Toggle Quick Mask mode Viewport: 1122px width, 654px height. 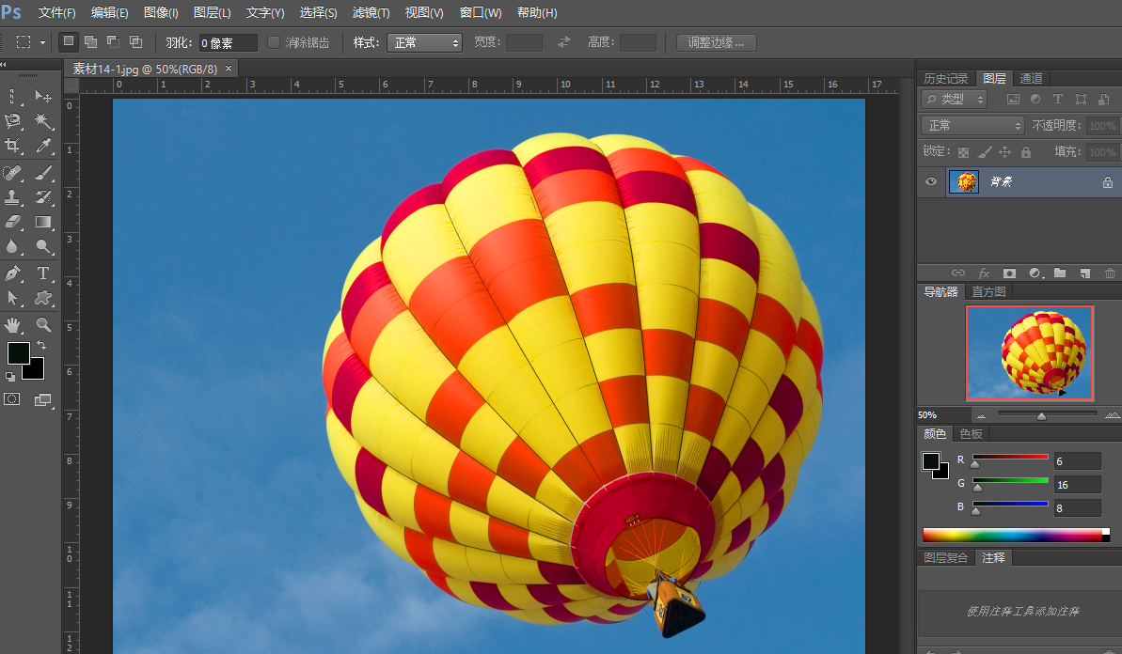point(12,399)
